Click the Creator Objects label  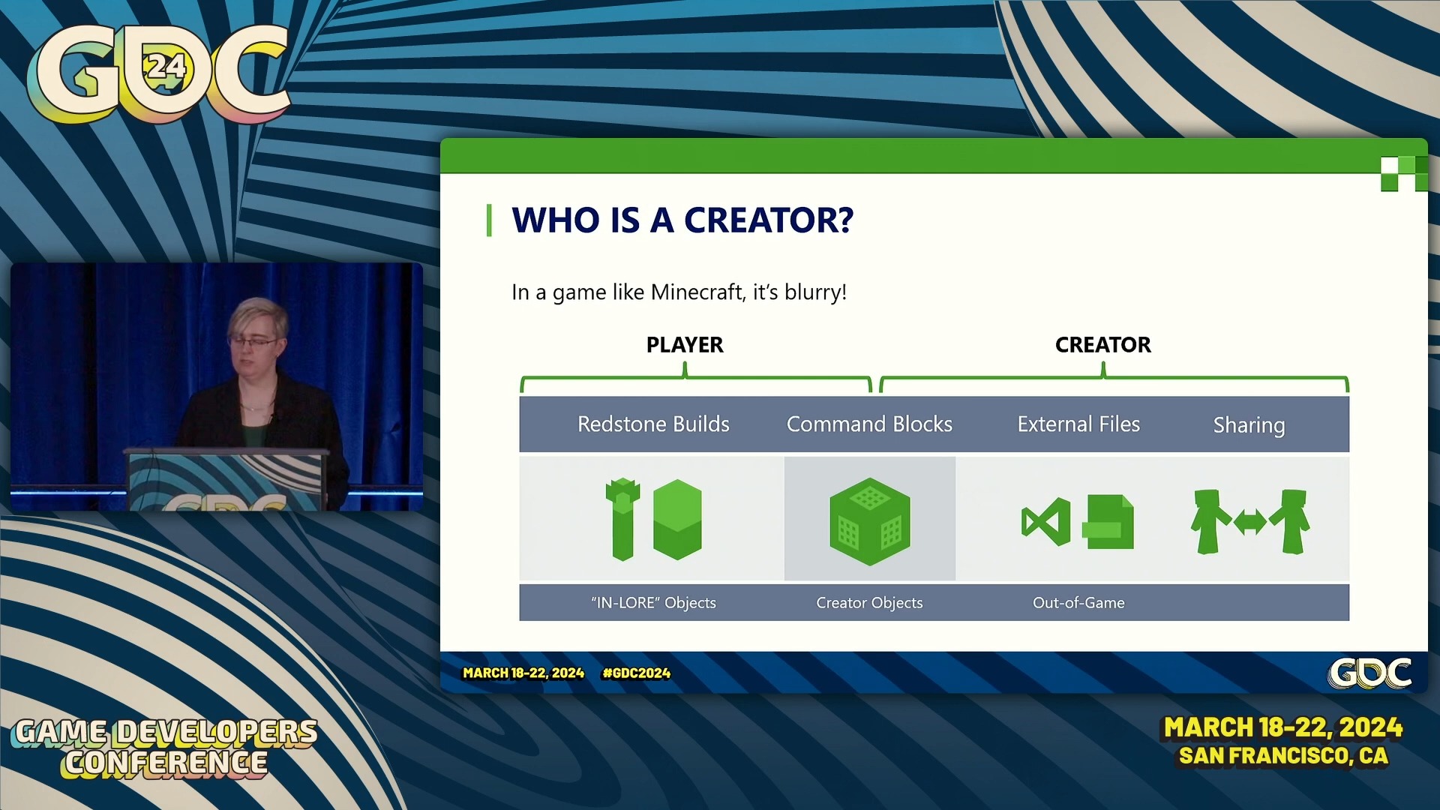(869, 603)
